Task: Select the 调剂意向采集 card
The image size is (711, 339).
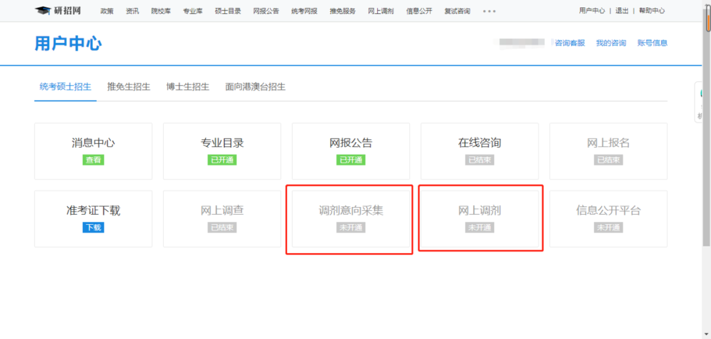Action: pyautogui.click(x=350, y=219)
